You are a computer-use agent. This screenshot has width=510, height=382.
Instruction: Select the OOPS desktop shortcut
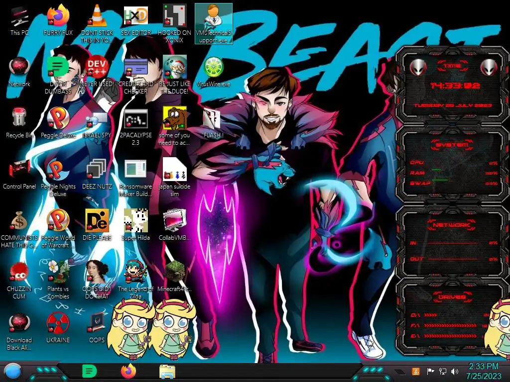(97, 328)
